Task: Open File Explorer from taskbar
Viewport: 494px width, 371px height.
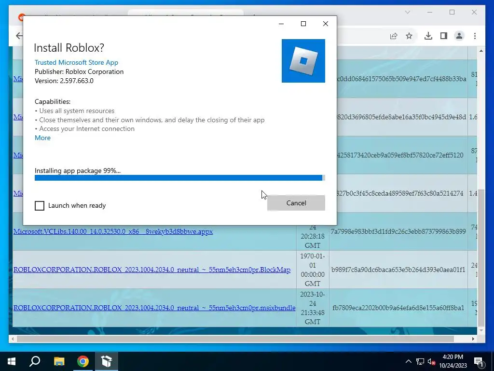Action: (x=59, y=361)
